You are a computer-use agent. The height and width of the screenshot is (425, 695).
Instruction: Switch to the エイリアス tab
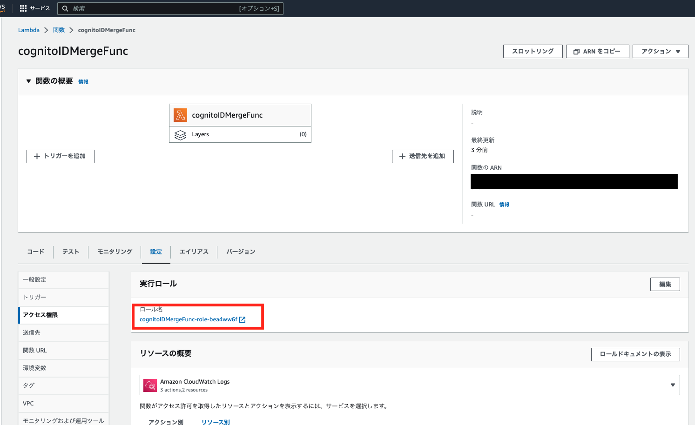pos(194,252)
